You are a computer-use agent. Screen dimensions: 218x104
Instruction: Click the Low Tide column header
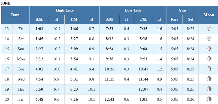133,10
